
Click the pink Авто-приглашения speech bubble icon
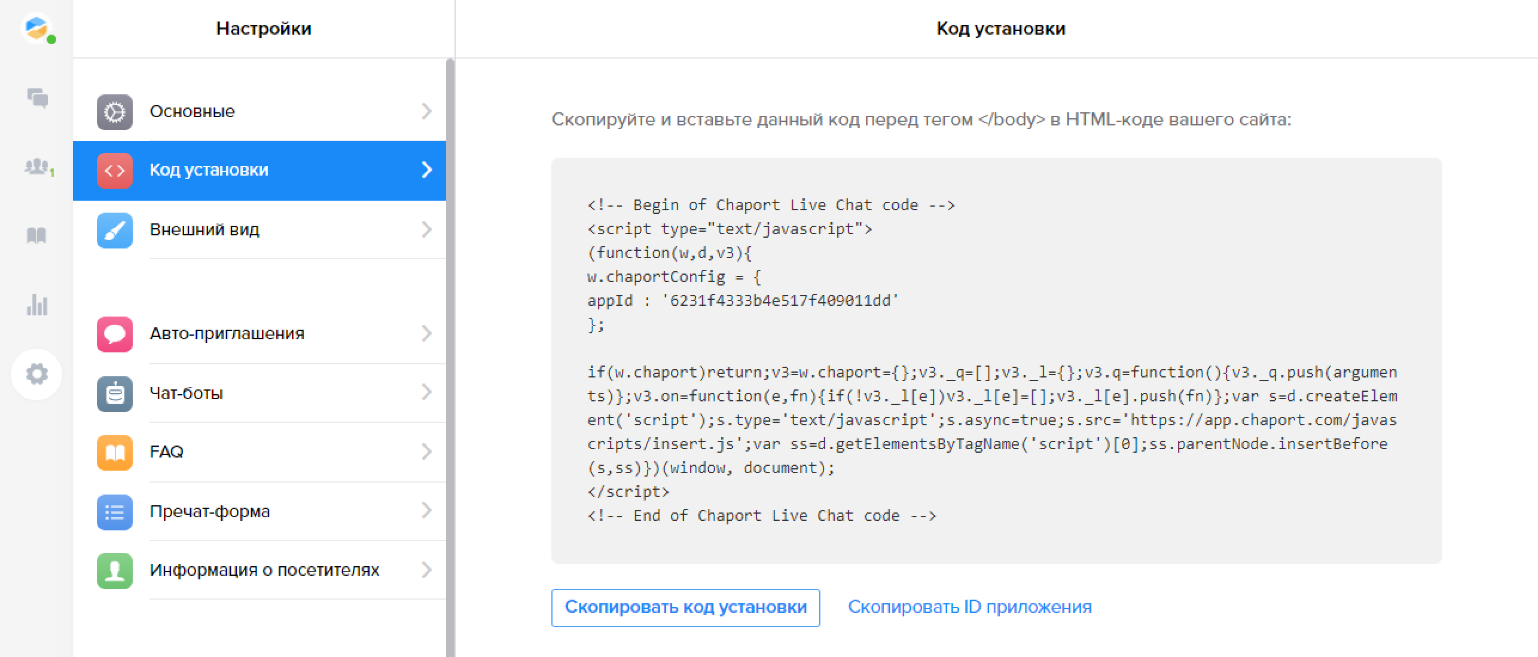coord(114,334)
